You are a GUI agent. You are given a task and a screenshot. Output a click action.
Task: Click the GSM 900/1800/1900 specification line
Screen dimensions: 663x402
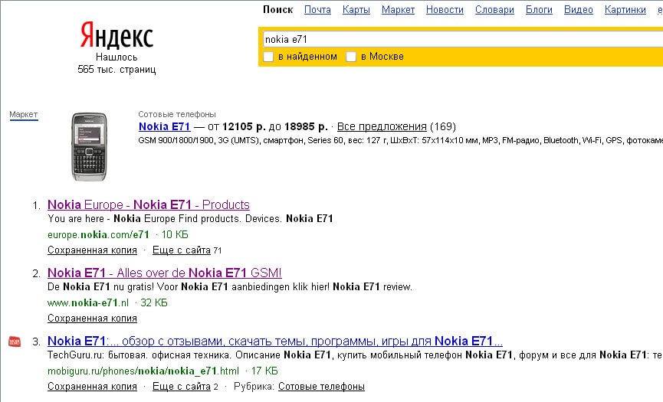point(400,141)
